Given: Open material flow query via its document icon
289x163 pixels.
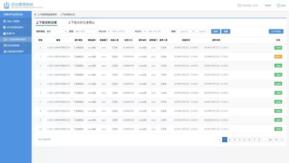Looking at the screenshot, I should 5,27.
